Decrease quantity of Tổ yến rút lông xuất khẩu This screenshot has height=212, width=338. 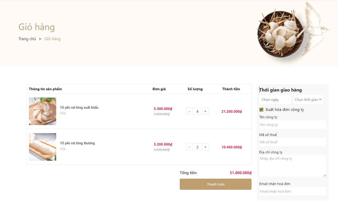190,111
